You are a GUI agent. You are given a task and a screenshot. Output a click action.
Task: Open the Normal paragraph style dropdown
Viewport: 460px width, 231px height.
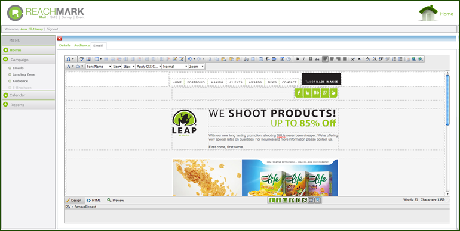click(x=175, y=66)
